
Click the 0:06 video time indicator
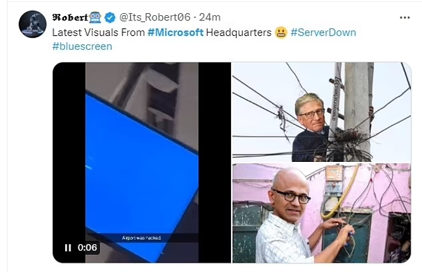[87, 247]
